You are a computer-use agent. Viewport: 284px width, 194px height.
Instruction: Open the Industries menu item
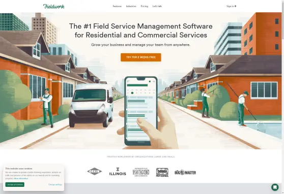pos(131,6)
